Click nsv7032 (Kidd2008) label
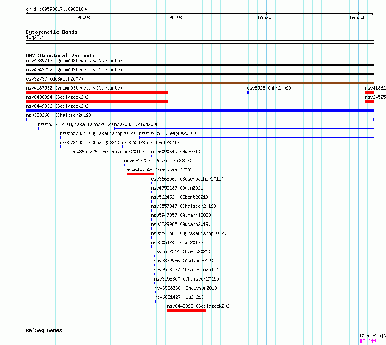The height and width of the screenshot is (345, 386). [137, 124]
